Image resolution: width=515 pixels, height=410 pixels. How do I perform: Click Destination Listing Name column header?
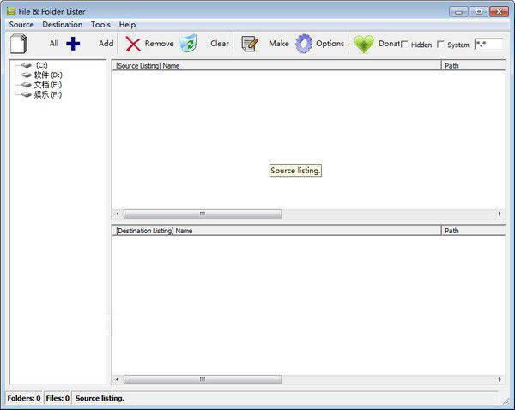pyautogui.click(x=276, y=231)
